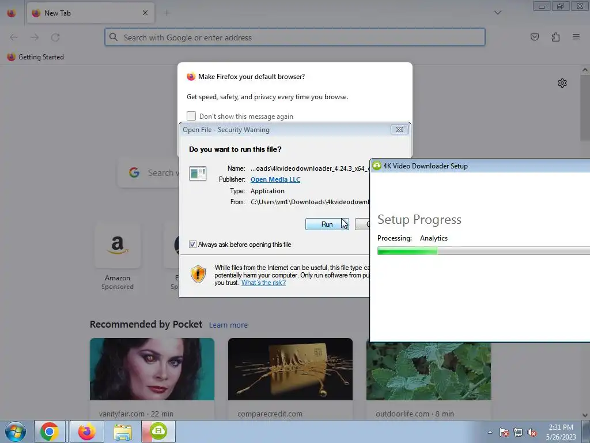Viewport: 590px width, 443px height.
Task: Click the Firefox back arrow button
Action: [x=14, y=37]
